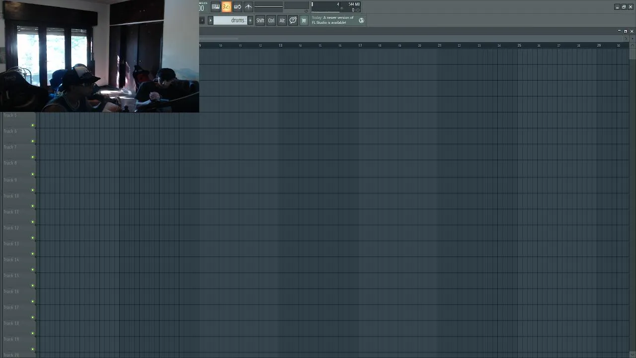636x358 pixels.
Task: Mute Track 19 with its green dot
Action: pyautogui.click(x=33, y=349)
